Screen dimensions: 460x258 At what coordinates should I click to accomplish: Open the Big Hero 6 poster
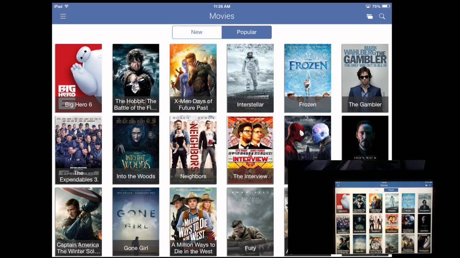click(x=78, y=78)
